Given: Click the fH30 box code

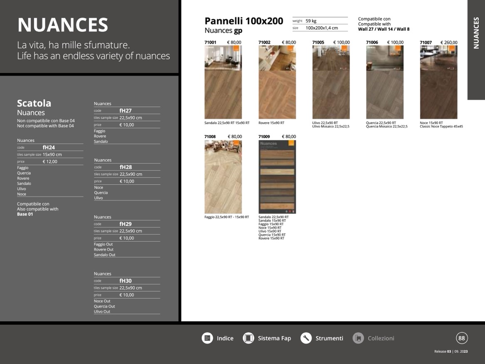Looking at the screenshot, I should click(125, 281).
